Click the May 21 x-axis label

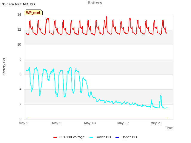point(156,123)
